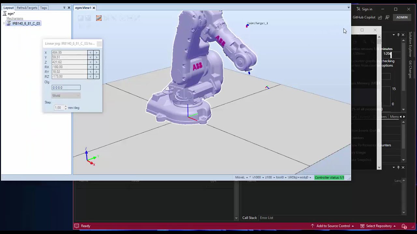Pin the Diagnostic Tools panel

(x=398, y=35)
